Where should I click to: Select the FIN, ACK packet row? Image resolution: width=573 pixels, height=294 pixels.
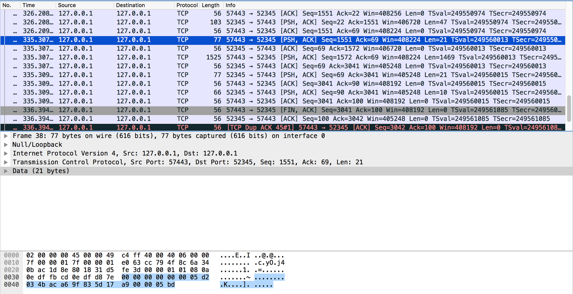point(283,110)
